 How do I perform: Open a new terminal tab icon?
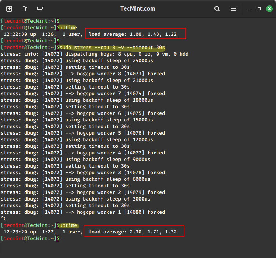(9, 9)
